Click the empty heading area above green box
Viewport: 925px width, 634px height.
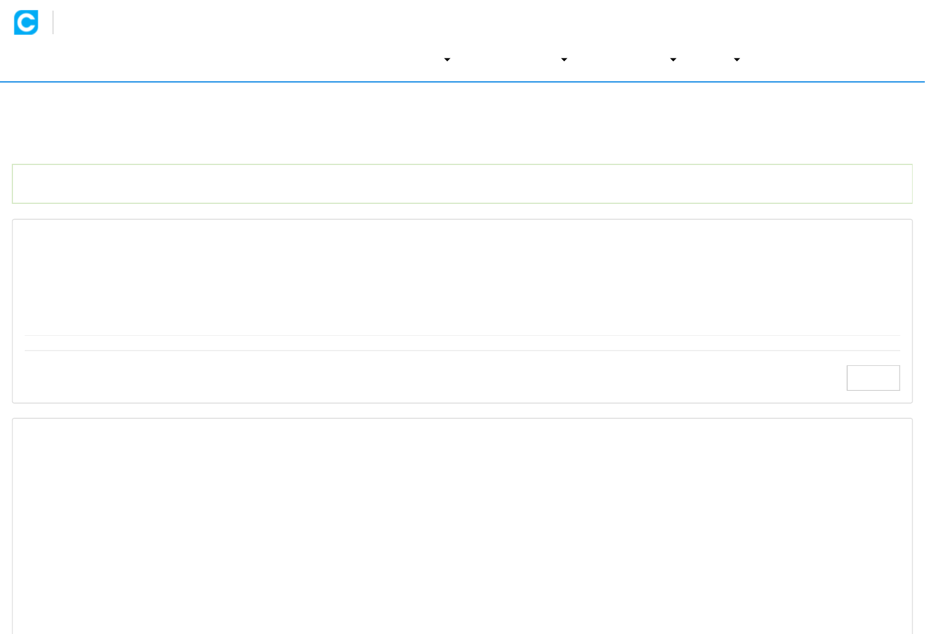point(462,124)
